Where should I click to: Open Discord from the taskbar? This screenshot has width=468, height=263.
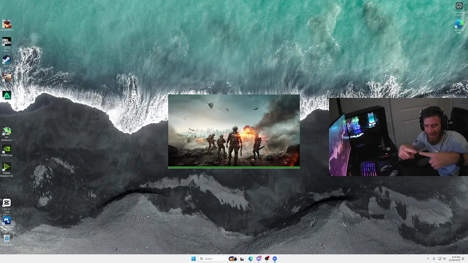tap(259, 259)
